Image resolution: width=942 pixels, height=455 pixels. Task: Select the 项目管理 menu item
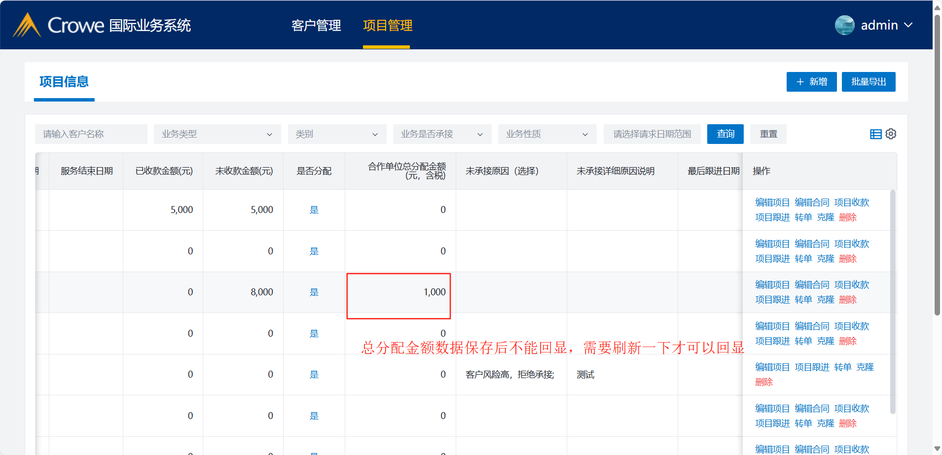388,26
